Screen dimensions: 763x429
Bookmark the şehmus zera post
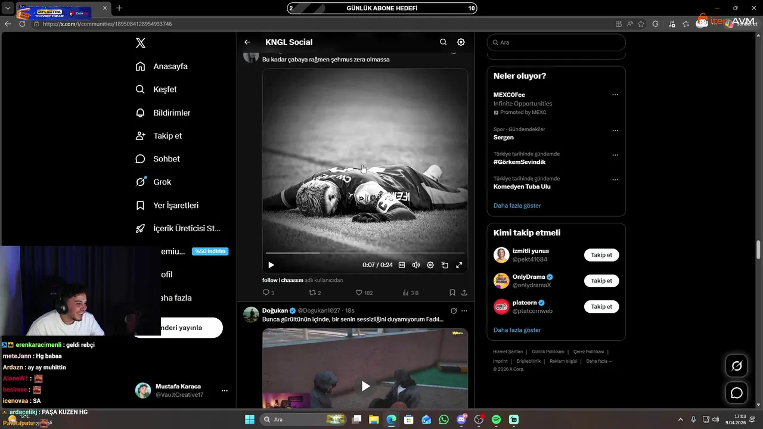[452, 293]
